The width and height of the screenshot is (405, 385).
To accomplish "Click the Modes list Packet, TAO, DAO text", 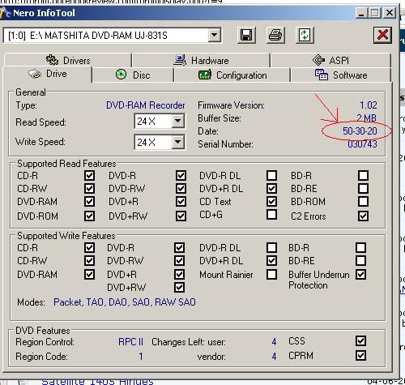I will [125, 302].
